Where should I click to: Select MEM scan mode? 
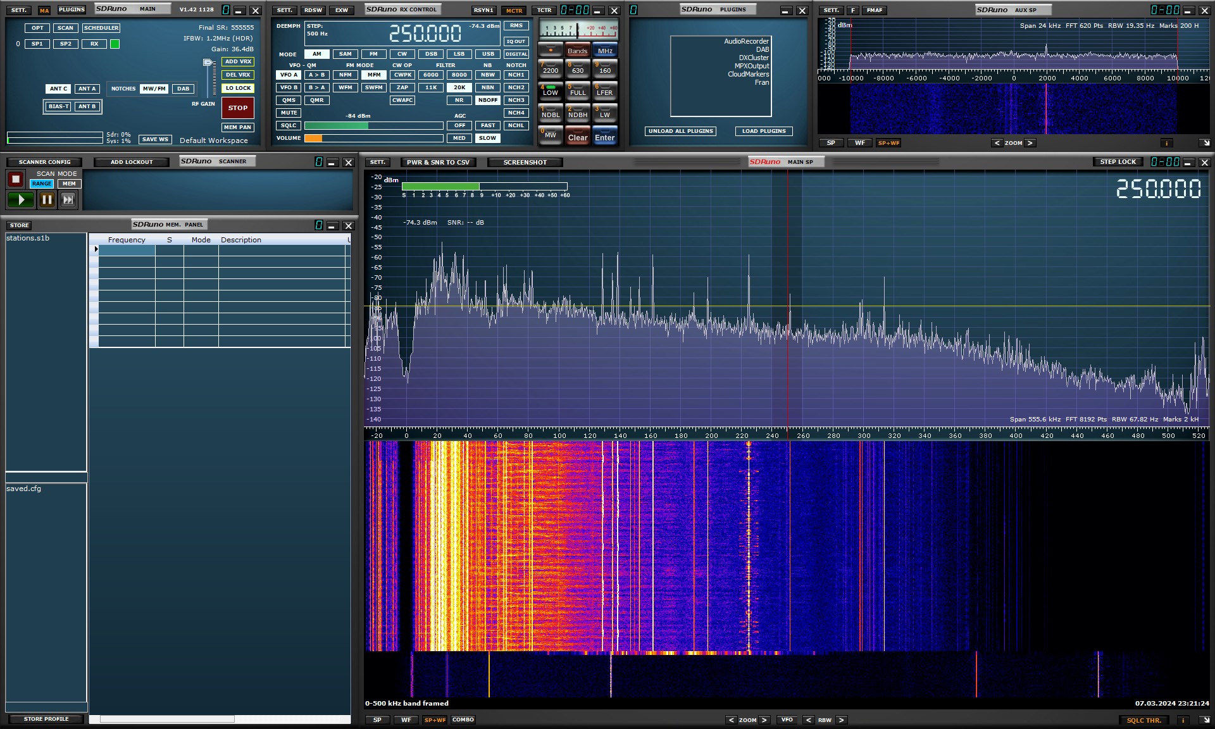69,184
